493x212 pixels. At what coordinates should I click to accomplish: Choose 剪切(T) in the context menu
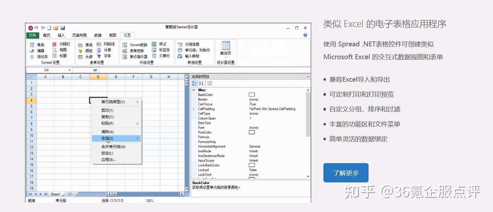(116, 111)
